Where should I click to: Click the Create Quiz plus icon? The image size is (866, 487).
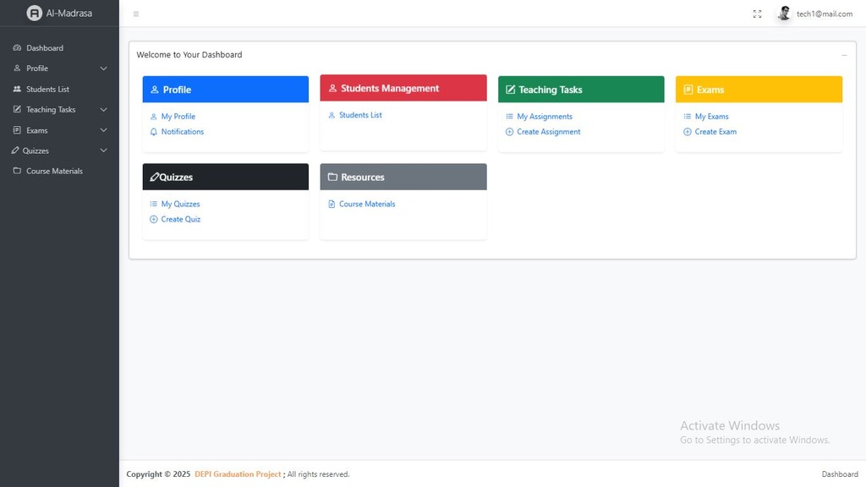(x=154, y=220)
